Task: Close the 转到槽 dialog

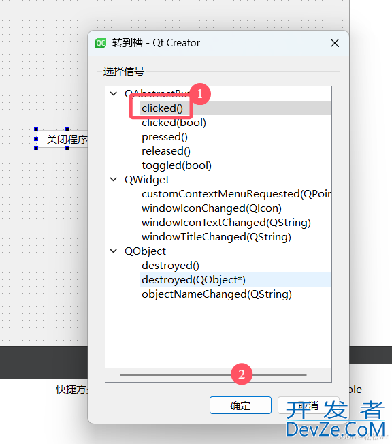Action: click(x=335, y=43)
